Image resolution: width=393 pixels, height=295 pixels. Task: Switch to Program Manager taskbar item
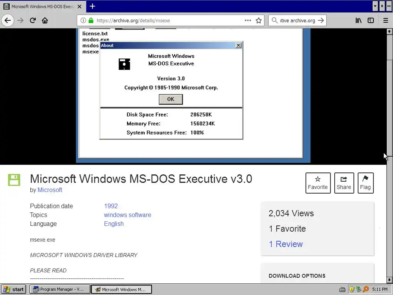point(60,289)
